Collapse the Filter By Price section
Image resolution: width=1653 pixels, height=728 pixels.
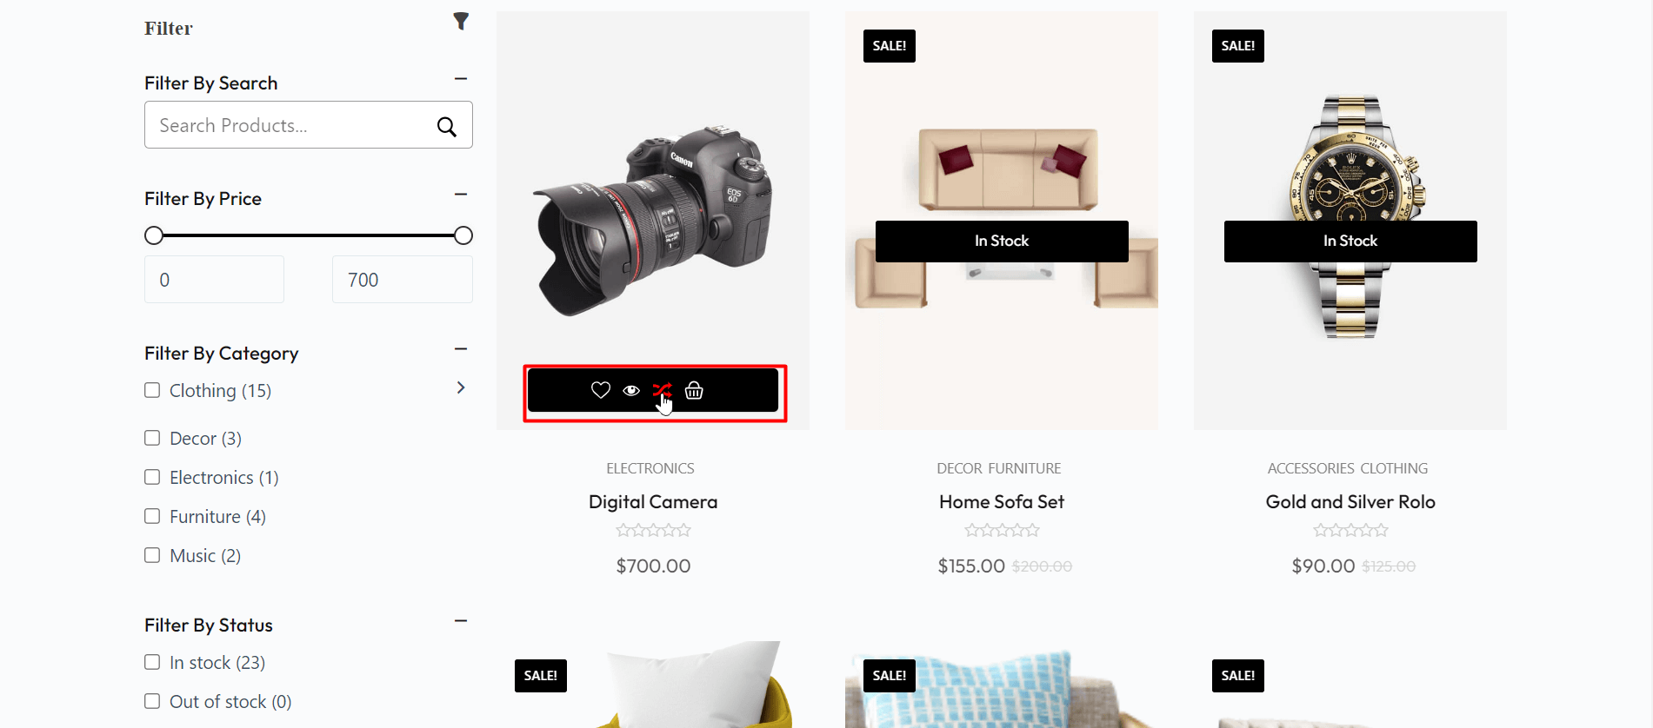point(461,195)
